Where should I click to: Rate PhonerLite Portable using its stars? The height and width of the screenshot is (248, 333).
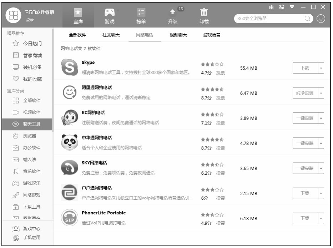click(212, 215)
